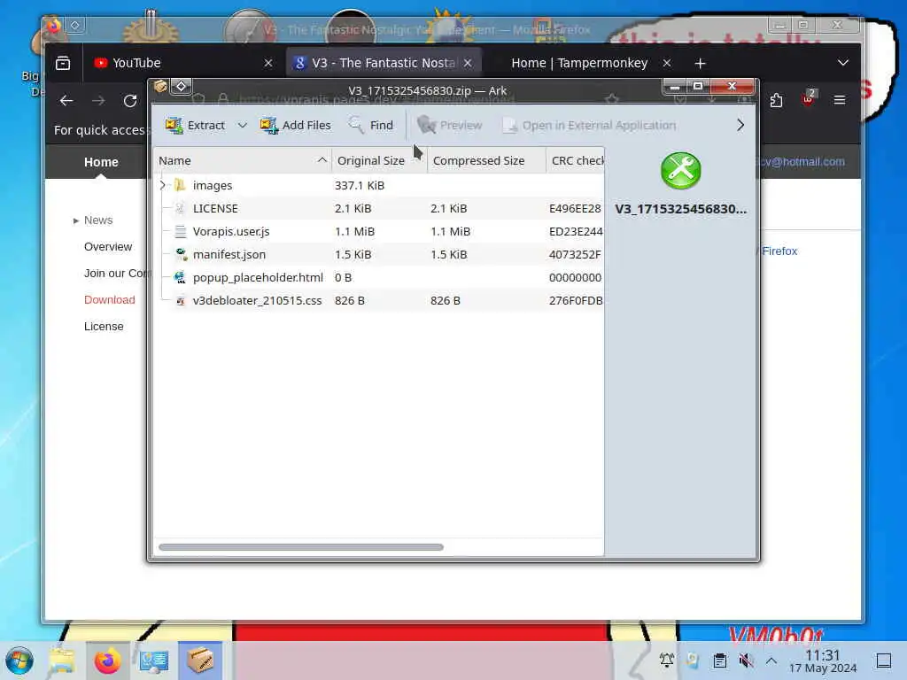Click Firefox forward arrow
The width and height of the screenshot is (907, 680).
point(98,101)
